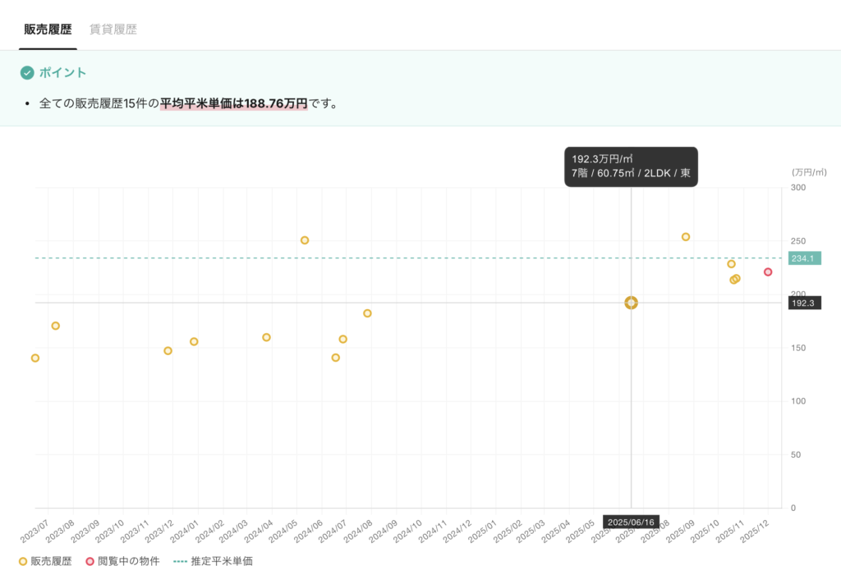Image resolution: width=841 pixels, height=584 pixels.
Task: Click the 192.3万円/㎡ tooltip box
Action: (x=631, y=167)
